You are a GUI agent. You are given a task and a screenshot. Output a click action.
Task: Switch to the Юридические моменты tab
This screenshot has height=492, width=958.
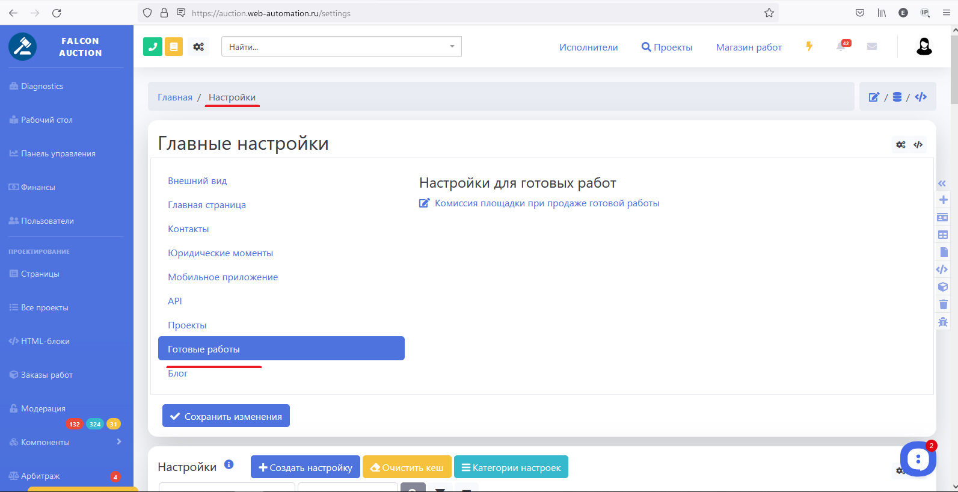click(x=220, y=253)
